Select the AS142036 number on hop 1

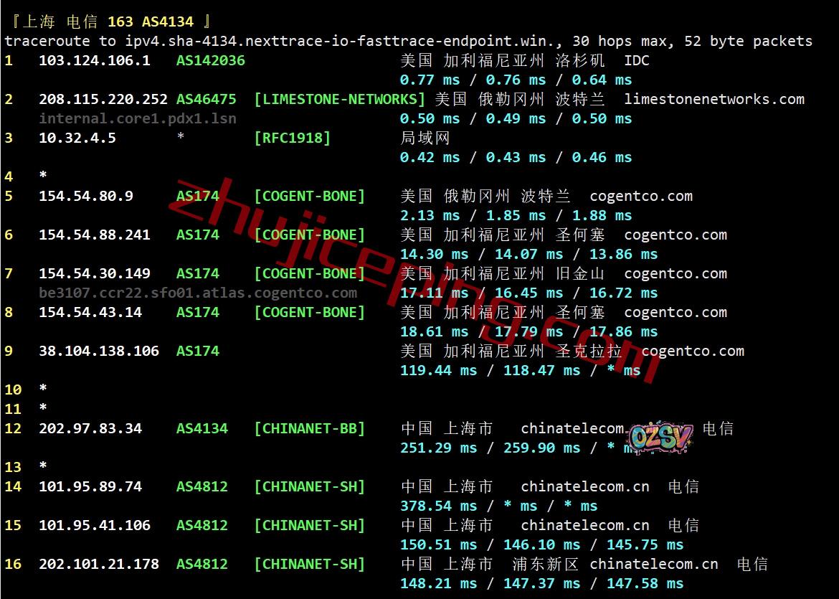[210, 60]
